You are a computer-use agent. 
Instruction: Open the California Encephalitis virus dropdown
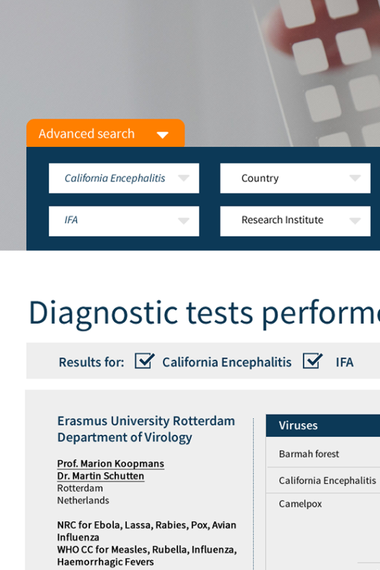(x=115, y=179)
